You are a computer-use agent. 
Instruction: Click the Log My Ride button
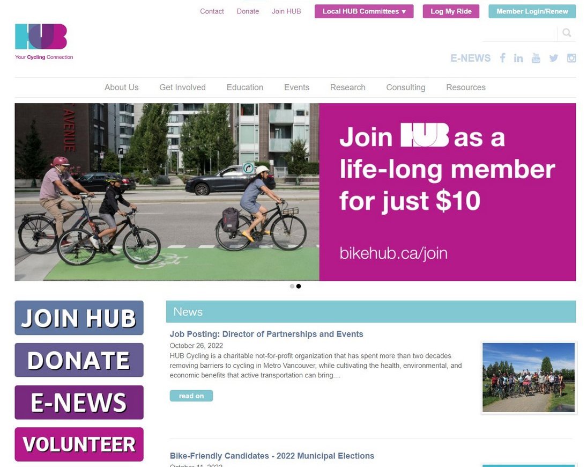click(451, 11)
